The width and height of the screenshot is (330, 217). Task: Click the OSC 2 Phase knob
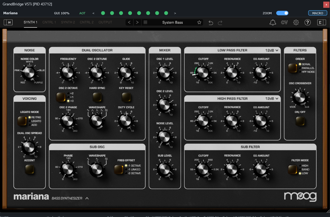[68, 121]
